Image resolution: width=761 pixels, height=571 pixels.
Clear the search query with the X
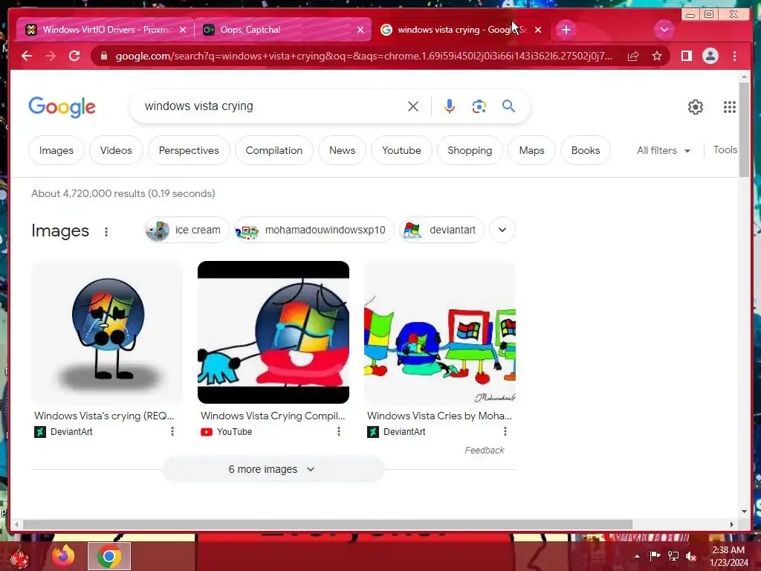(413, 106)
